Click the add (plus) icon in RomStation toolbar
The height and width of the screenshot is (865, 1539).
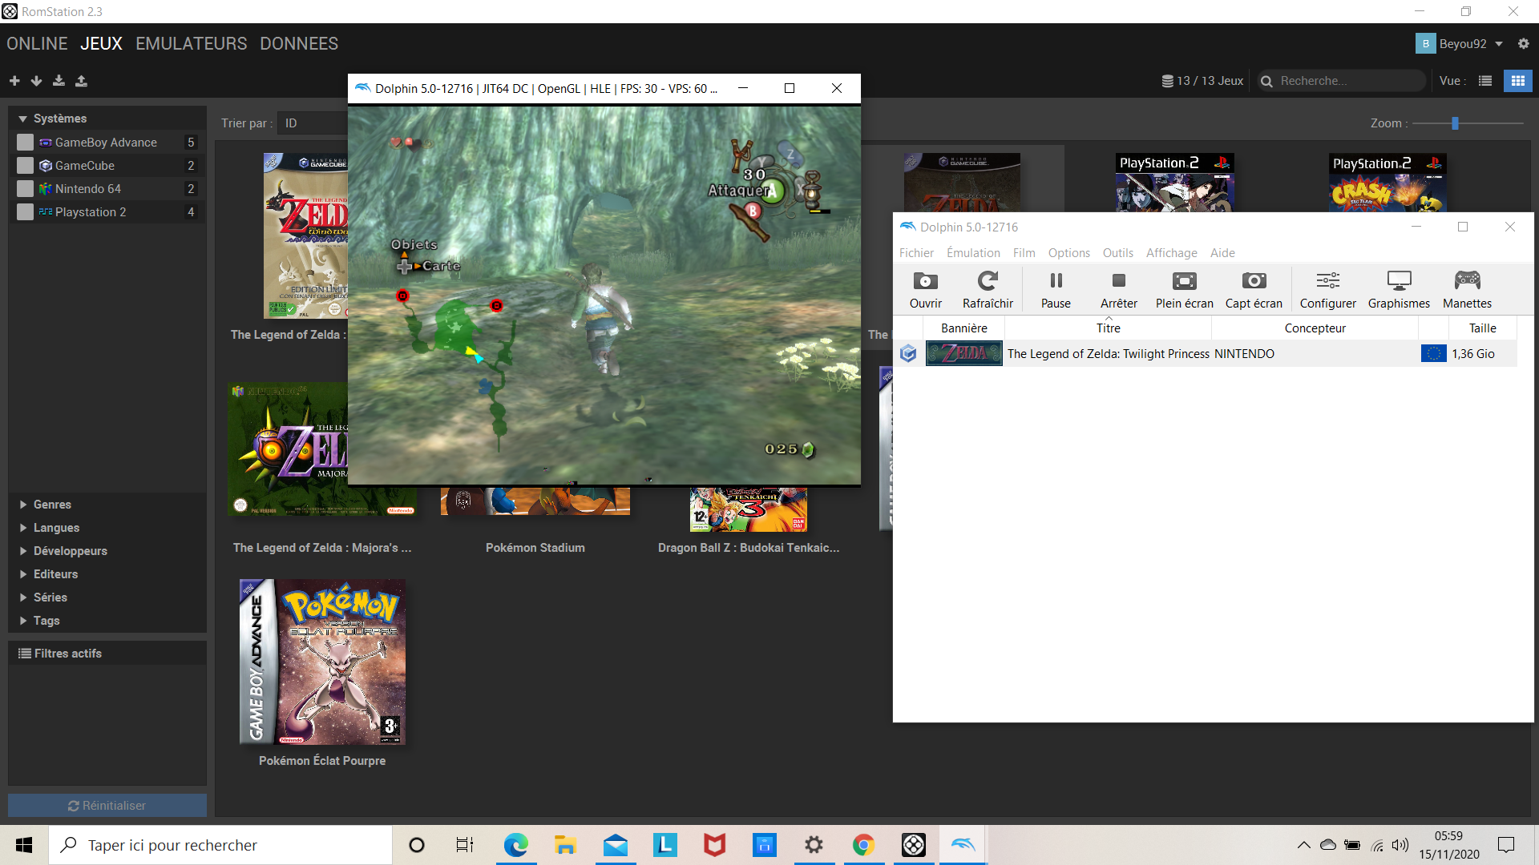click(x=14, y=81)
